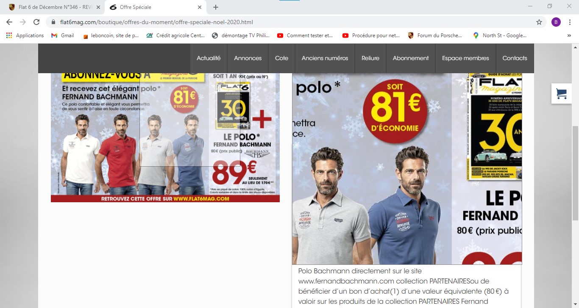Screen dimensions: 579x308
Task: Open the Contacts menu item
Action: (x=515, y=58)
